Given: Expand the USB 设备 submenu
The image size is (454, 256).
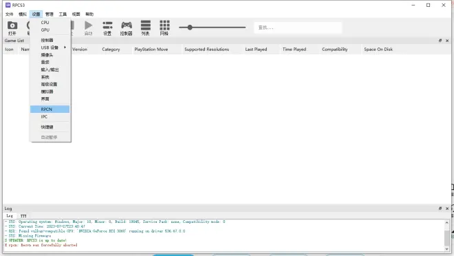Looking at the screenshot, I should (50, 47).
